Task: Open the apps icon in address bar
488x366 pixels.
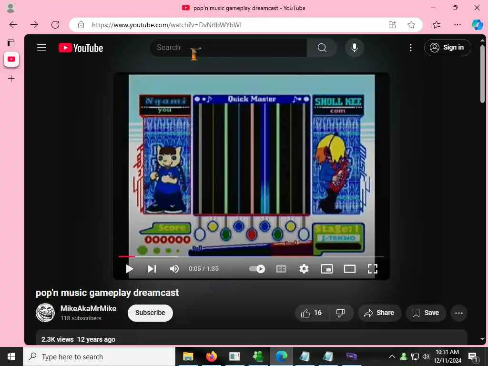Action: (392, 25)
